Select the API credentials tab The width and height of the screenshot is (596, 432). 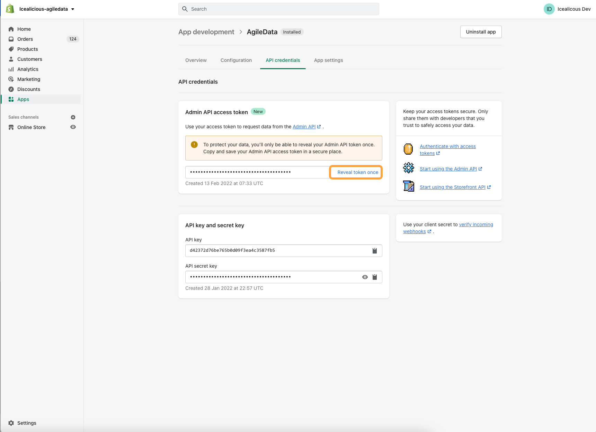click(x=283, y=60)
